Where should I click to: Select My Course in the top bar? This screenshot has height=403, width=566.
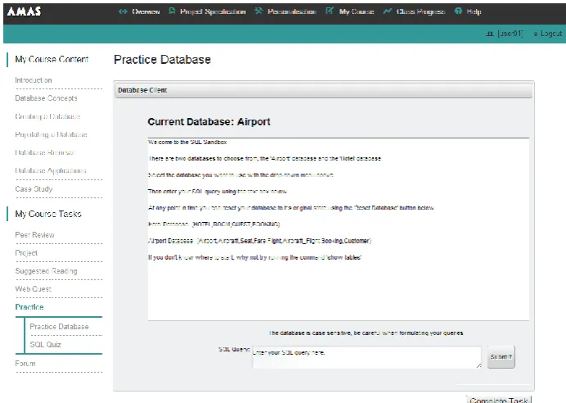356,11
